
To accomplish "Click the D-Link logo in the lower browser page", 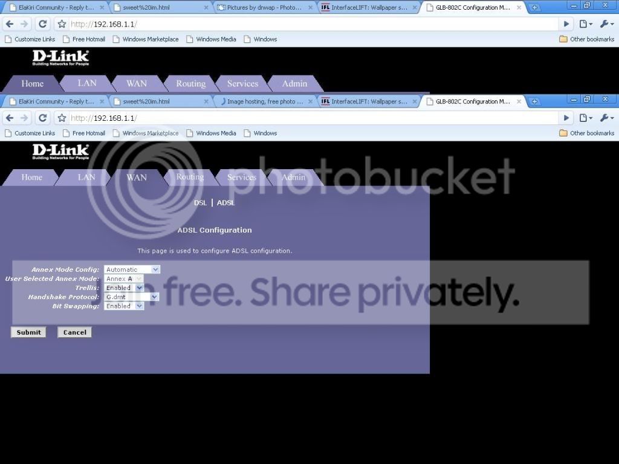I will tap(61, 152).
